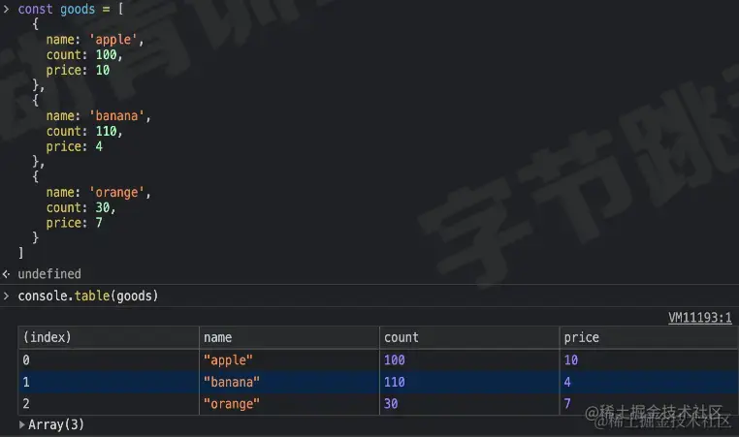Click the price value 7 cell
The width and height of the screenshot is (739, 437).
[567, 403]
